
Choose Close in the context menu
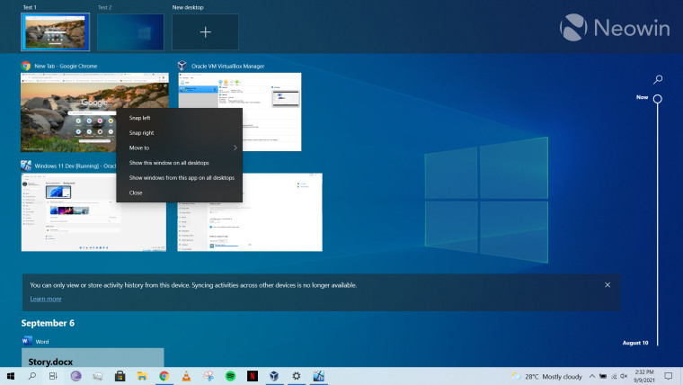point(179,192)
